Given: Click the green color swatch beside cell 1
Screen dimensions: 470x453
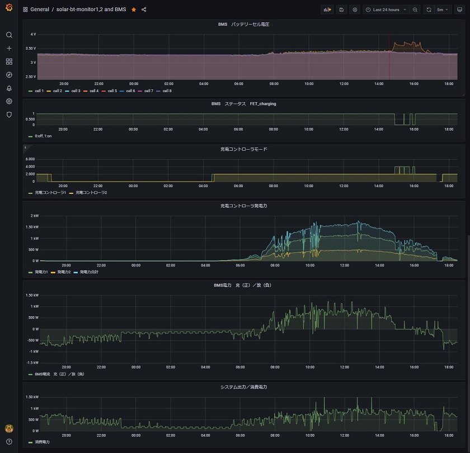Looking at the screenshot, I should pyautogui.click(x=30, y=91).
